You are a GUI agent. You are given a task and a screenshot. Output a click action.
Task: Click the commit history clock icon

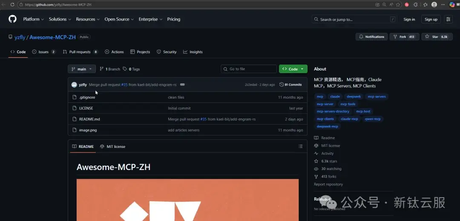(282, 85)
